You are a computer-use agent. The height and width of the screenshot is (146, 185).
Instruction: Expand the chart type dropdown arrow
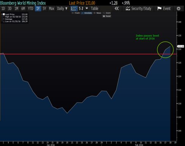[87, 8]
